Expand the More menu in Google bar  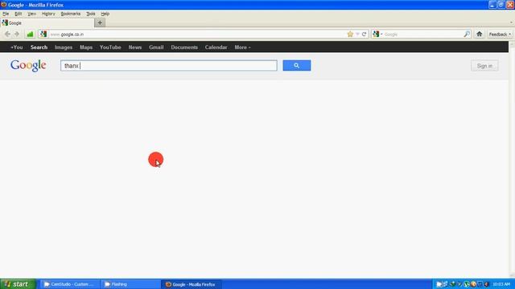(x=242, y=47)
